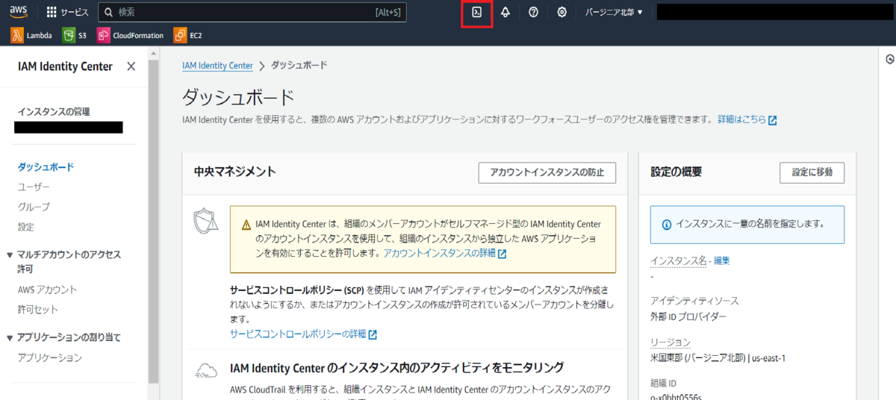Click the 設定の概要 heading
The image size is (896, 400).
pyautogui.click(x=676, y=172)
